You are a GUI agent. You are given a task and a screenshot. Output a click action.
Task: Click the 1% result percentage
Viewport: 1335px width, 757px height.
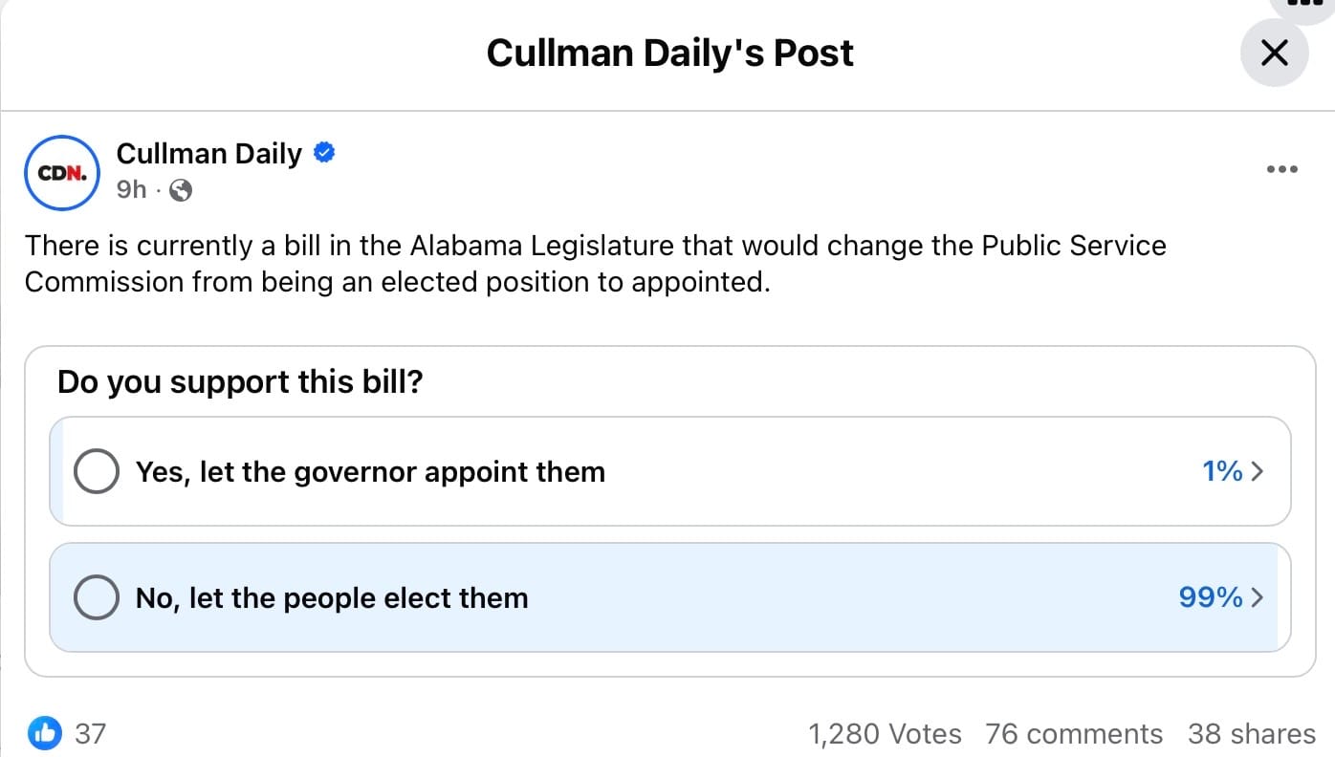tap(1222, 471)
